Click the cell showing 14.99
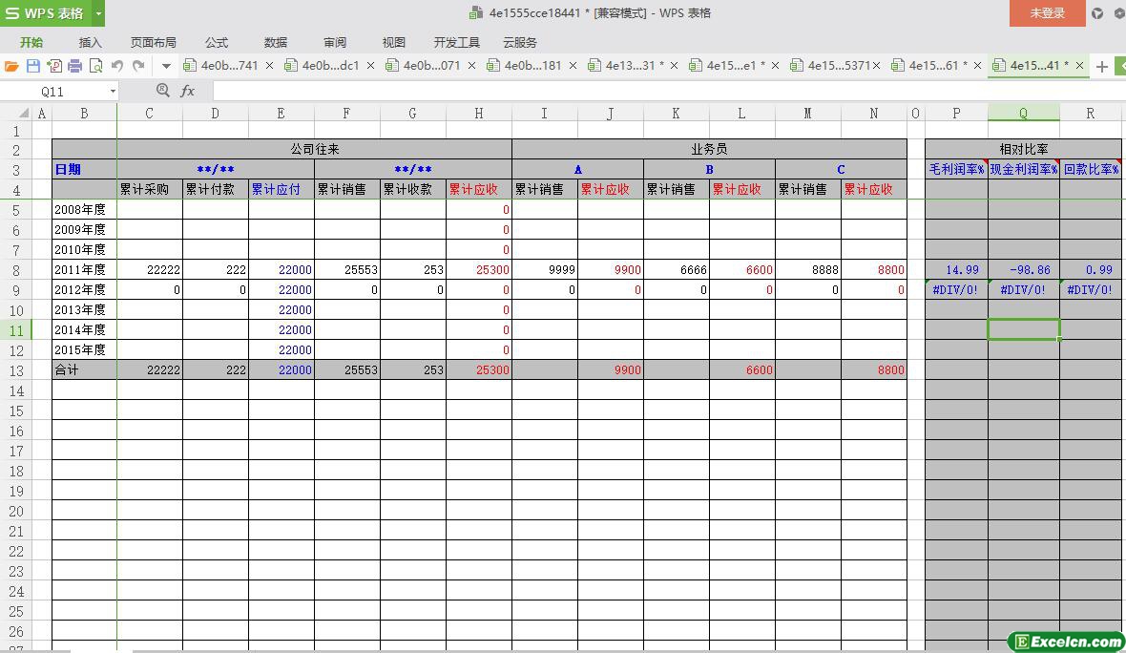This screenshot has height=653, width=1126. click(956, 270)
